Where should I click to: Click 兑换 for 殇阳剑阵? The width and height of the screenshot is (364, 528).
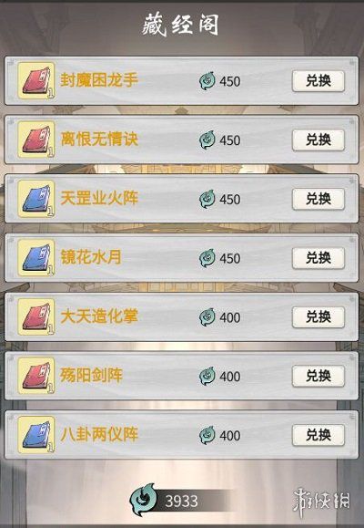(318, 376)
